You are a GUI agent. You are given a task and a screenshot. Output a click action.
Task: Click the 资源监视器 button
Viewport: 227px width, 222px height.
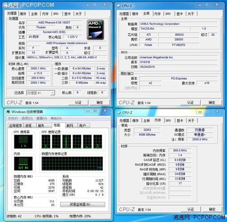point(83,205)
